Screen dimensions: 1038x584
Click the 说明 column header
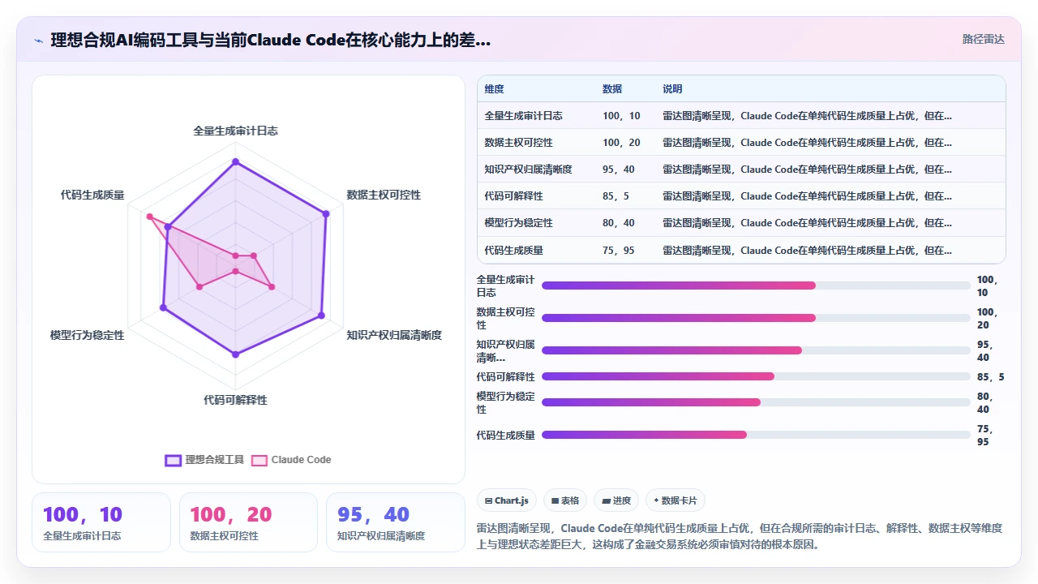coord(672,89)
